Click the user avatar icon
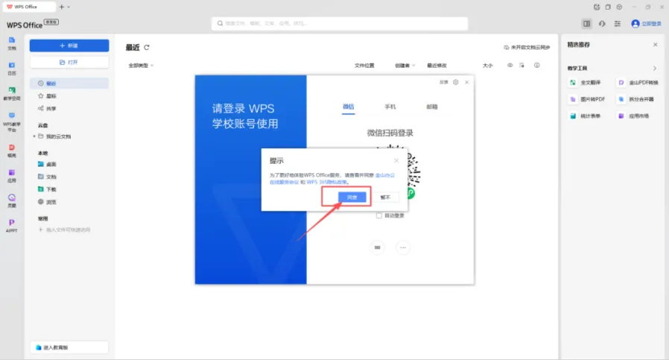Image resolution: width=669 pixels, height=360 pixels. [x=635, y=24]
